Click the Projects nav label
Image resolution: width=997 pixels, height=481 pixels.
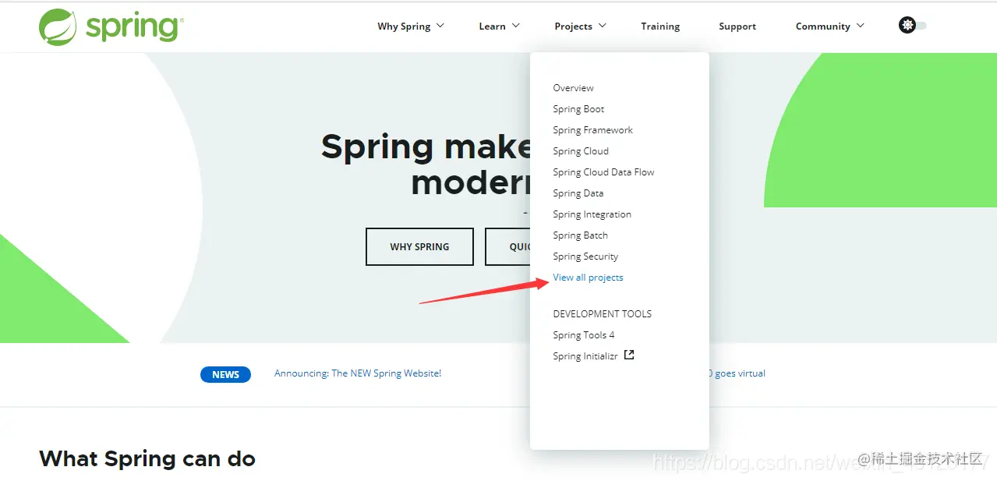coord(573,27)
